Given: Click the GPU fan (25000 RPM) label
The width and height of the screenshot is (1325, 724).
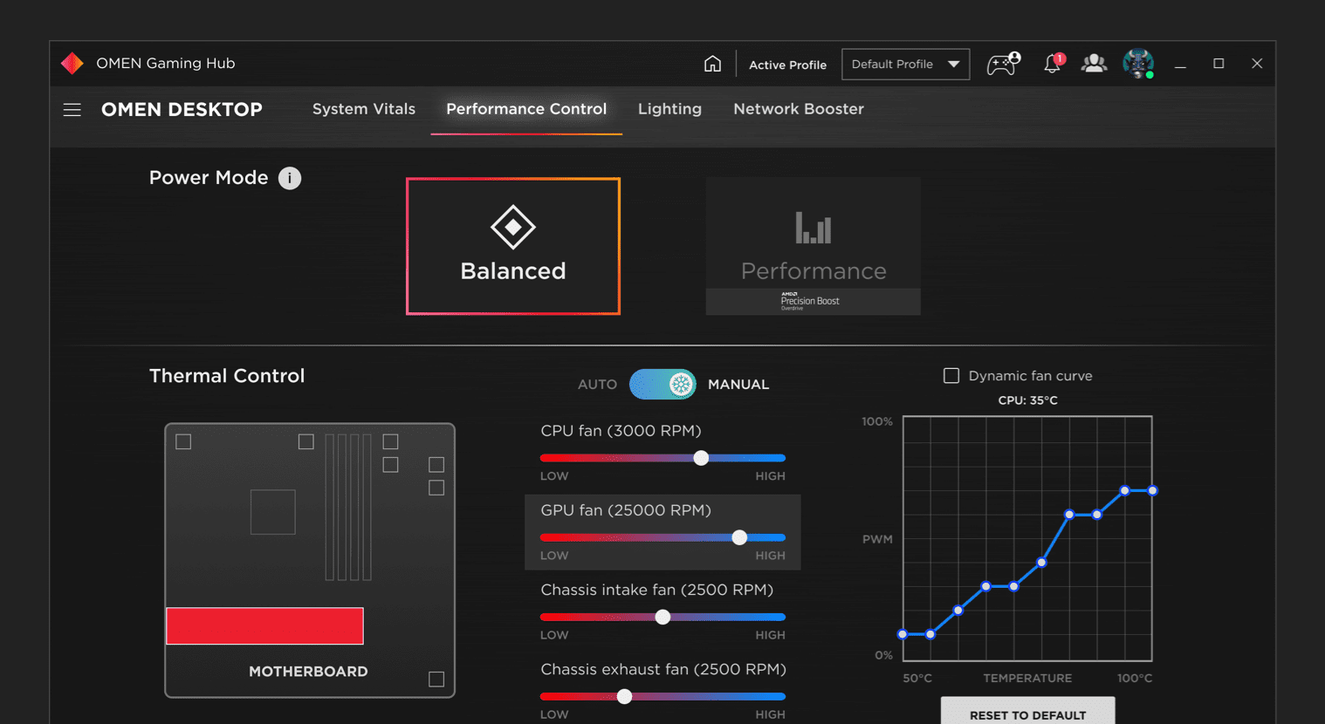Looking at the screenshot, I should click(626, 510).
